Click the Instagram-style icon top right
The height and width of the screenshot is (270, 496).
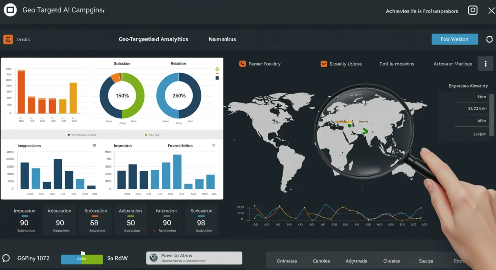[x=472, y=10]
